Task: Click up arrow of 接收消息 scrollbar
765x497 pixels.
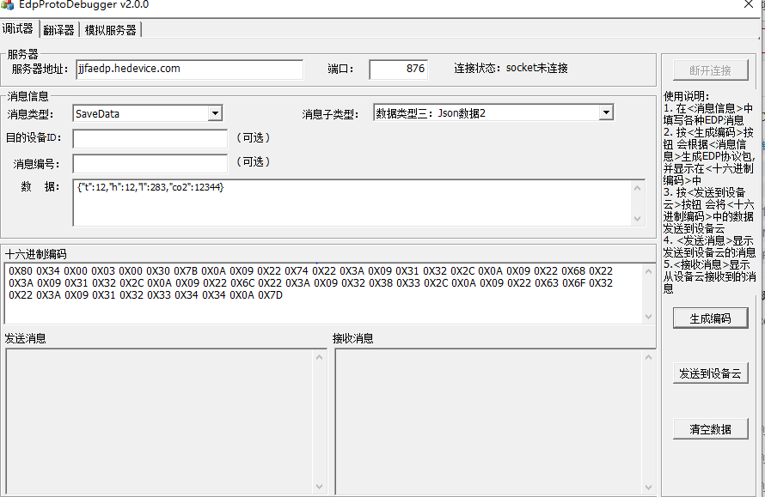Action: 648,358
